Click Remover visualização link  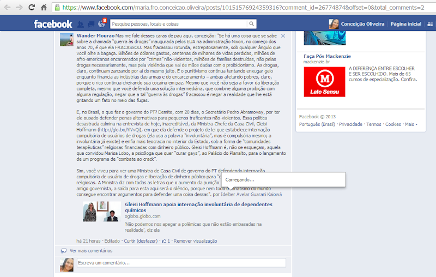pos(196,241)
